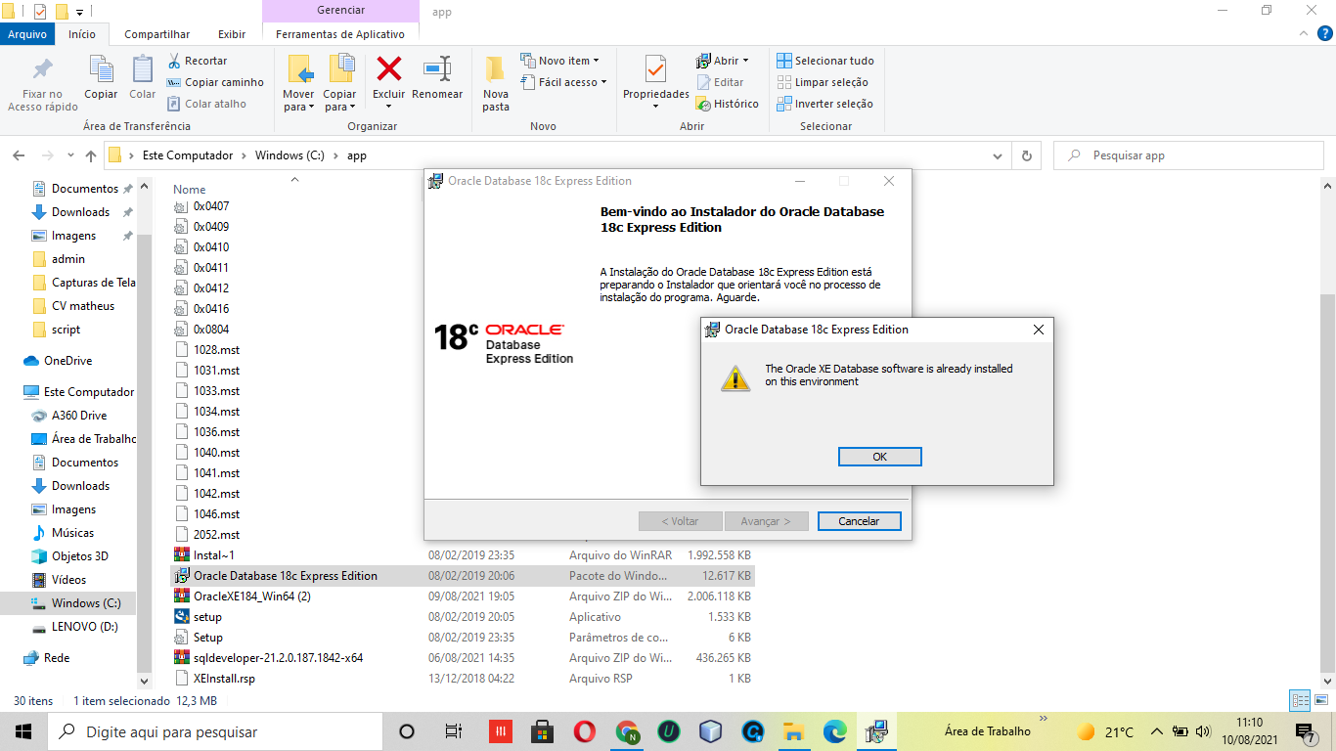The width and height of the screenshot is (1336, 751).
Task: Click the Nova pasta icon
Action: click(x=496, y=69)
